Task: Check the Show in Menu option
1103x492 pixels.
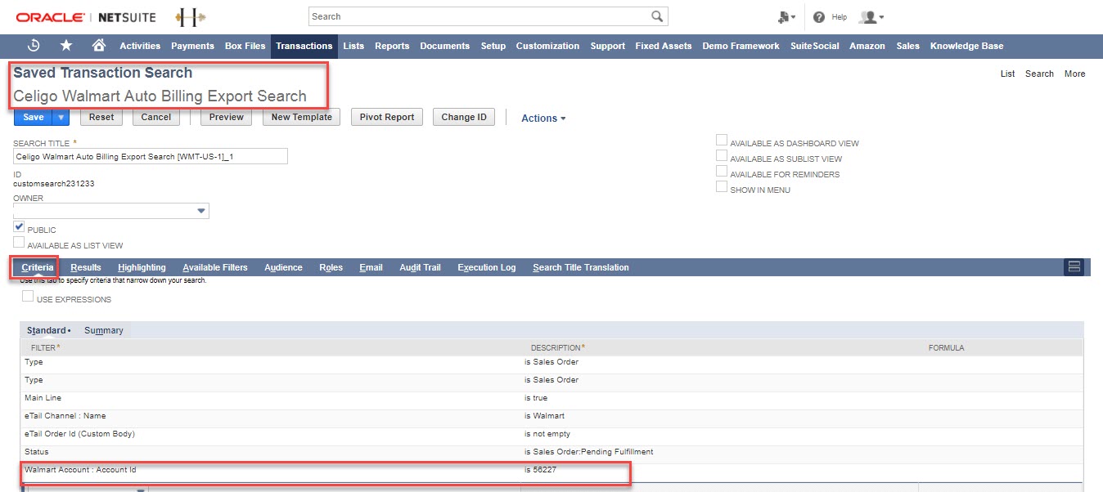Action: point(722,187)
